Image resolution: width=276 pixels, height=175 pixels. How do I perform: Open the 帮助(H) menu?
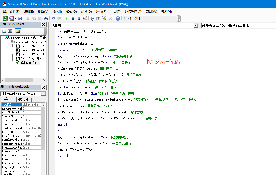click(x=166, y=12)
